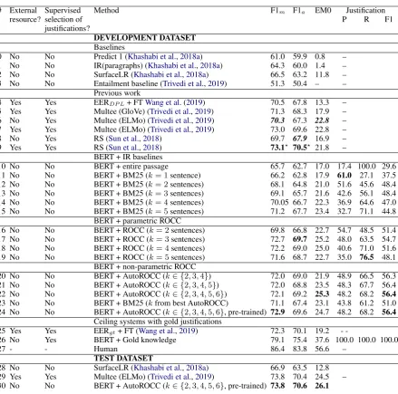Screen dimensions: 398x394
Task: Click the 'BERT + ROCC (k = 5 sentences)' cell
Action: click(150, 257)
